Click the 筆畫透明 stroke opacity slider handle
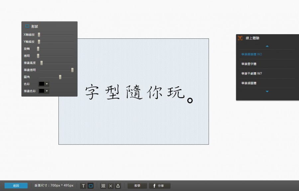Image resolution: width=299 pixels, height=191 pixels. [72, 70]
